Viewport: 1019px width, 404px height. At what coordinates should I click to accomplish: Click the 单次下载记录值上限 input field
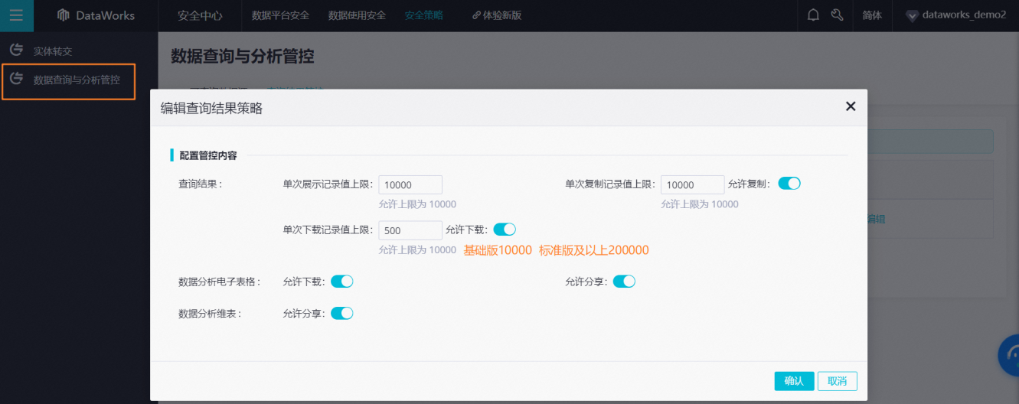click(410, 230)
